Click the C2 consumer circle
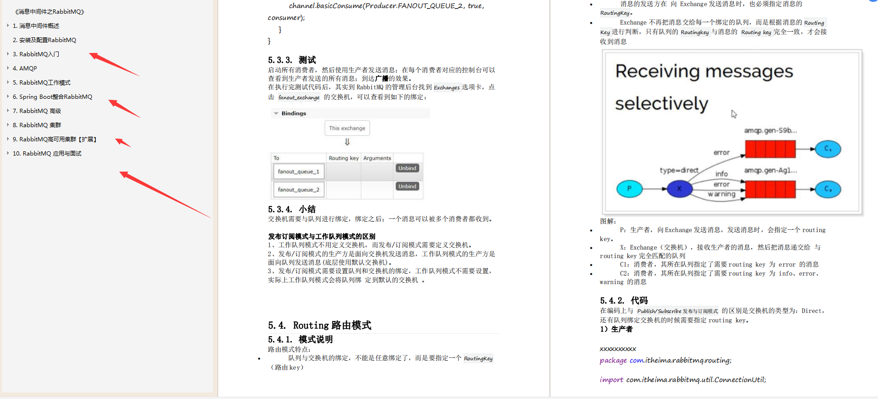878x399 pixels. (828, 189)
